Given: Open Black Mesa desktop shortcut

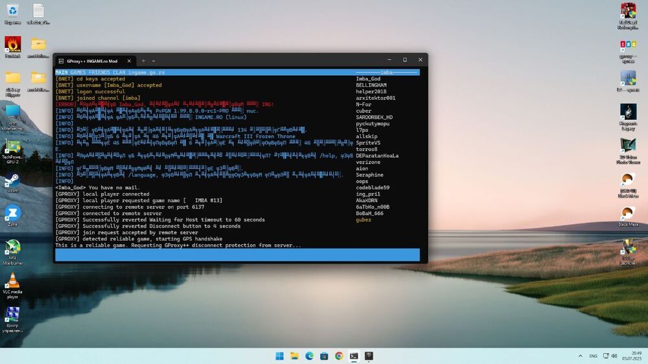Looking at the screenshot, I should click(x=627, y=214).
